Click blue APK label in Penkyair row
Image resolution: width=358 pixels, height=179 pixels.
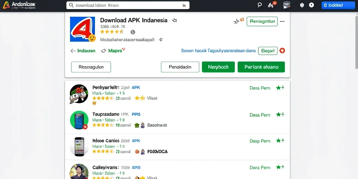[136, 87]
